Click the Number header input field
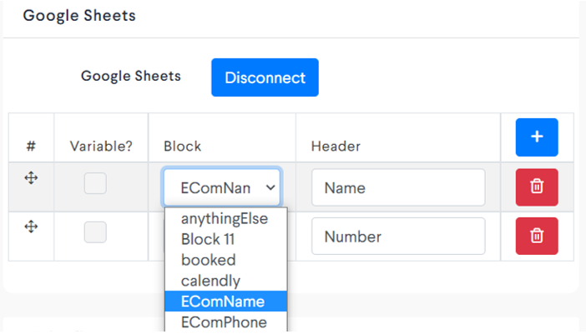The image size is (586, 334). click(x=398, y=237)
